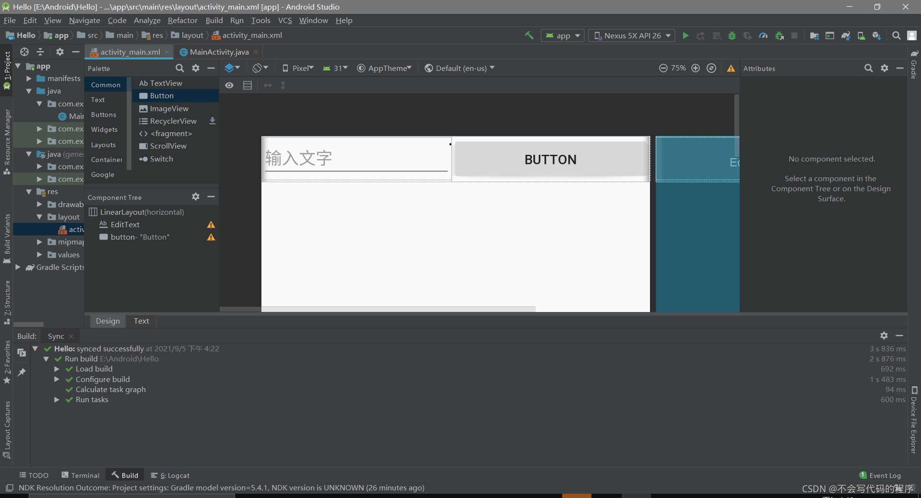Select Button widget in Palette
The image size is (921, 498).
(176, 96)
